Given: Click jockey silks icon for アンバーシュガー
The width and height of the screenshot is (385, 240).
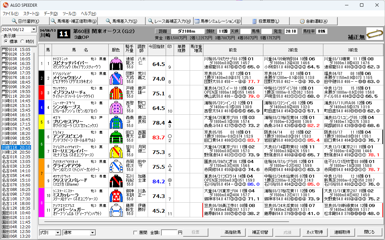Looking at the screenshot, I should (x=116, y=211).
